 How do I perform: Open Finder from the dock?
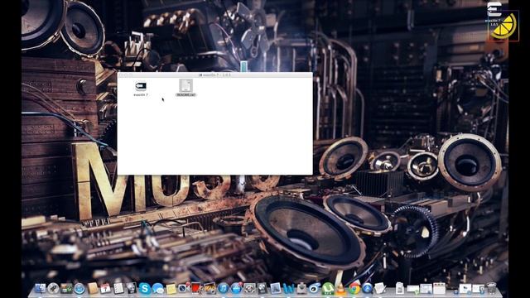click(x=41, y=288)
